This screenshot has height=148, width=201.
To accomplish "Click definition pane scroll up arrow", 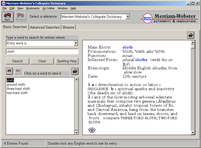I will coord(193,42).
